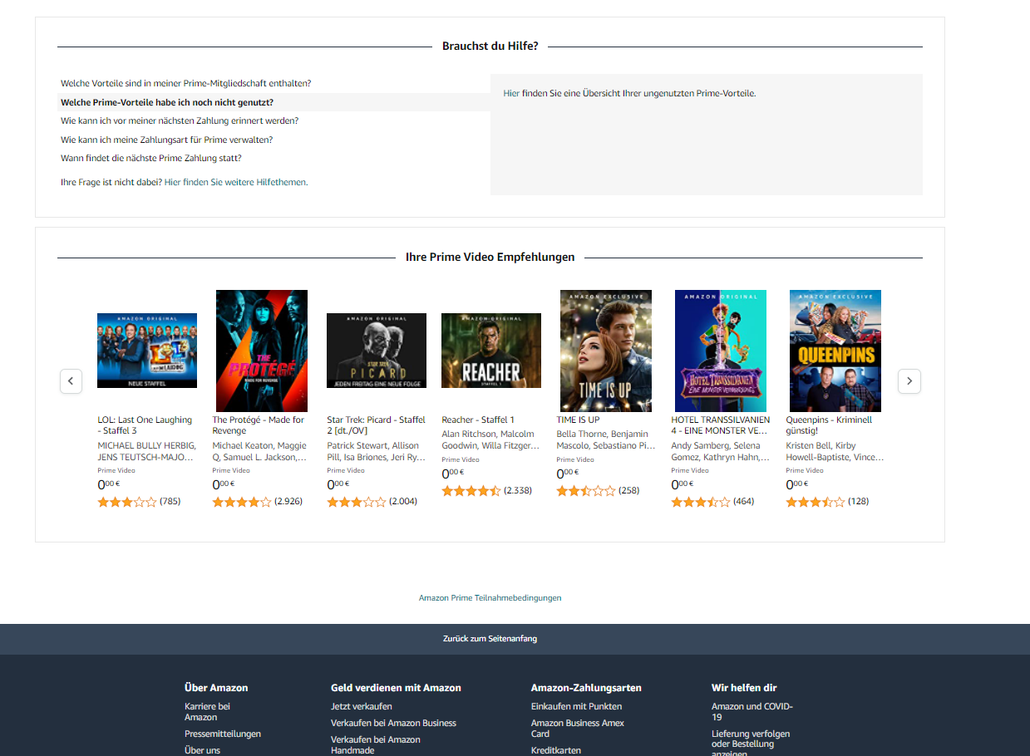Expand question about managing Prime payment method
Viewport: 1030px width, 756px height.
(x=166, y=140)
